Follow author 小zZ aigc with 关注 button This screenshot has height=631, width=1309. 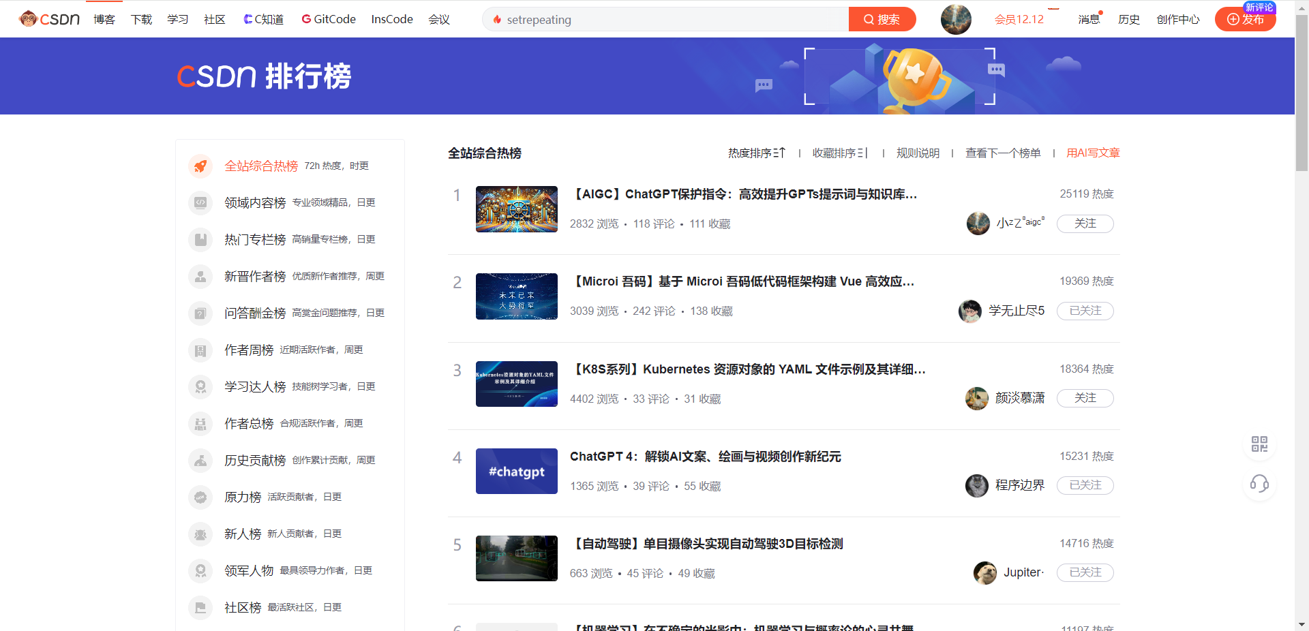click(1085, 224)
